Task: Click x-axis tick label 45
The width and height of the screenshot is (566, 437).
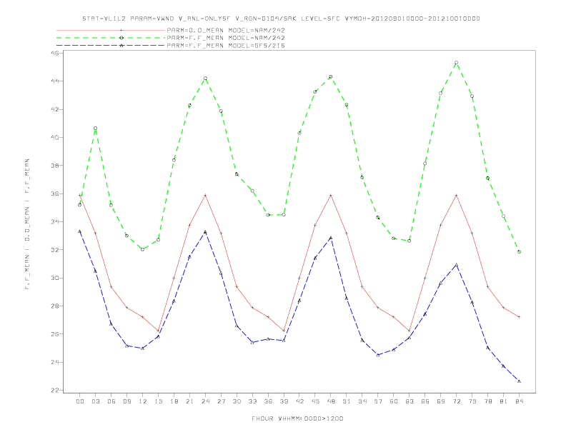Action: 315,401
